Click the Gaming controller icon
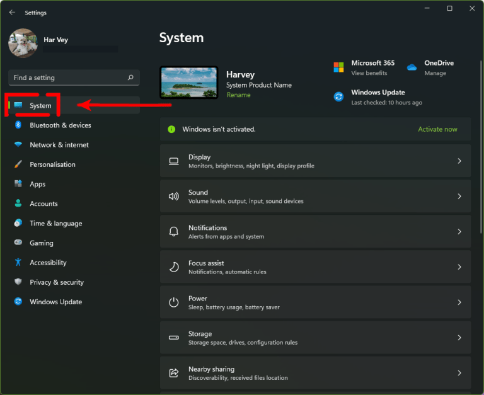This screenshot has height=395, width=484. coord(18,243)
